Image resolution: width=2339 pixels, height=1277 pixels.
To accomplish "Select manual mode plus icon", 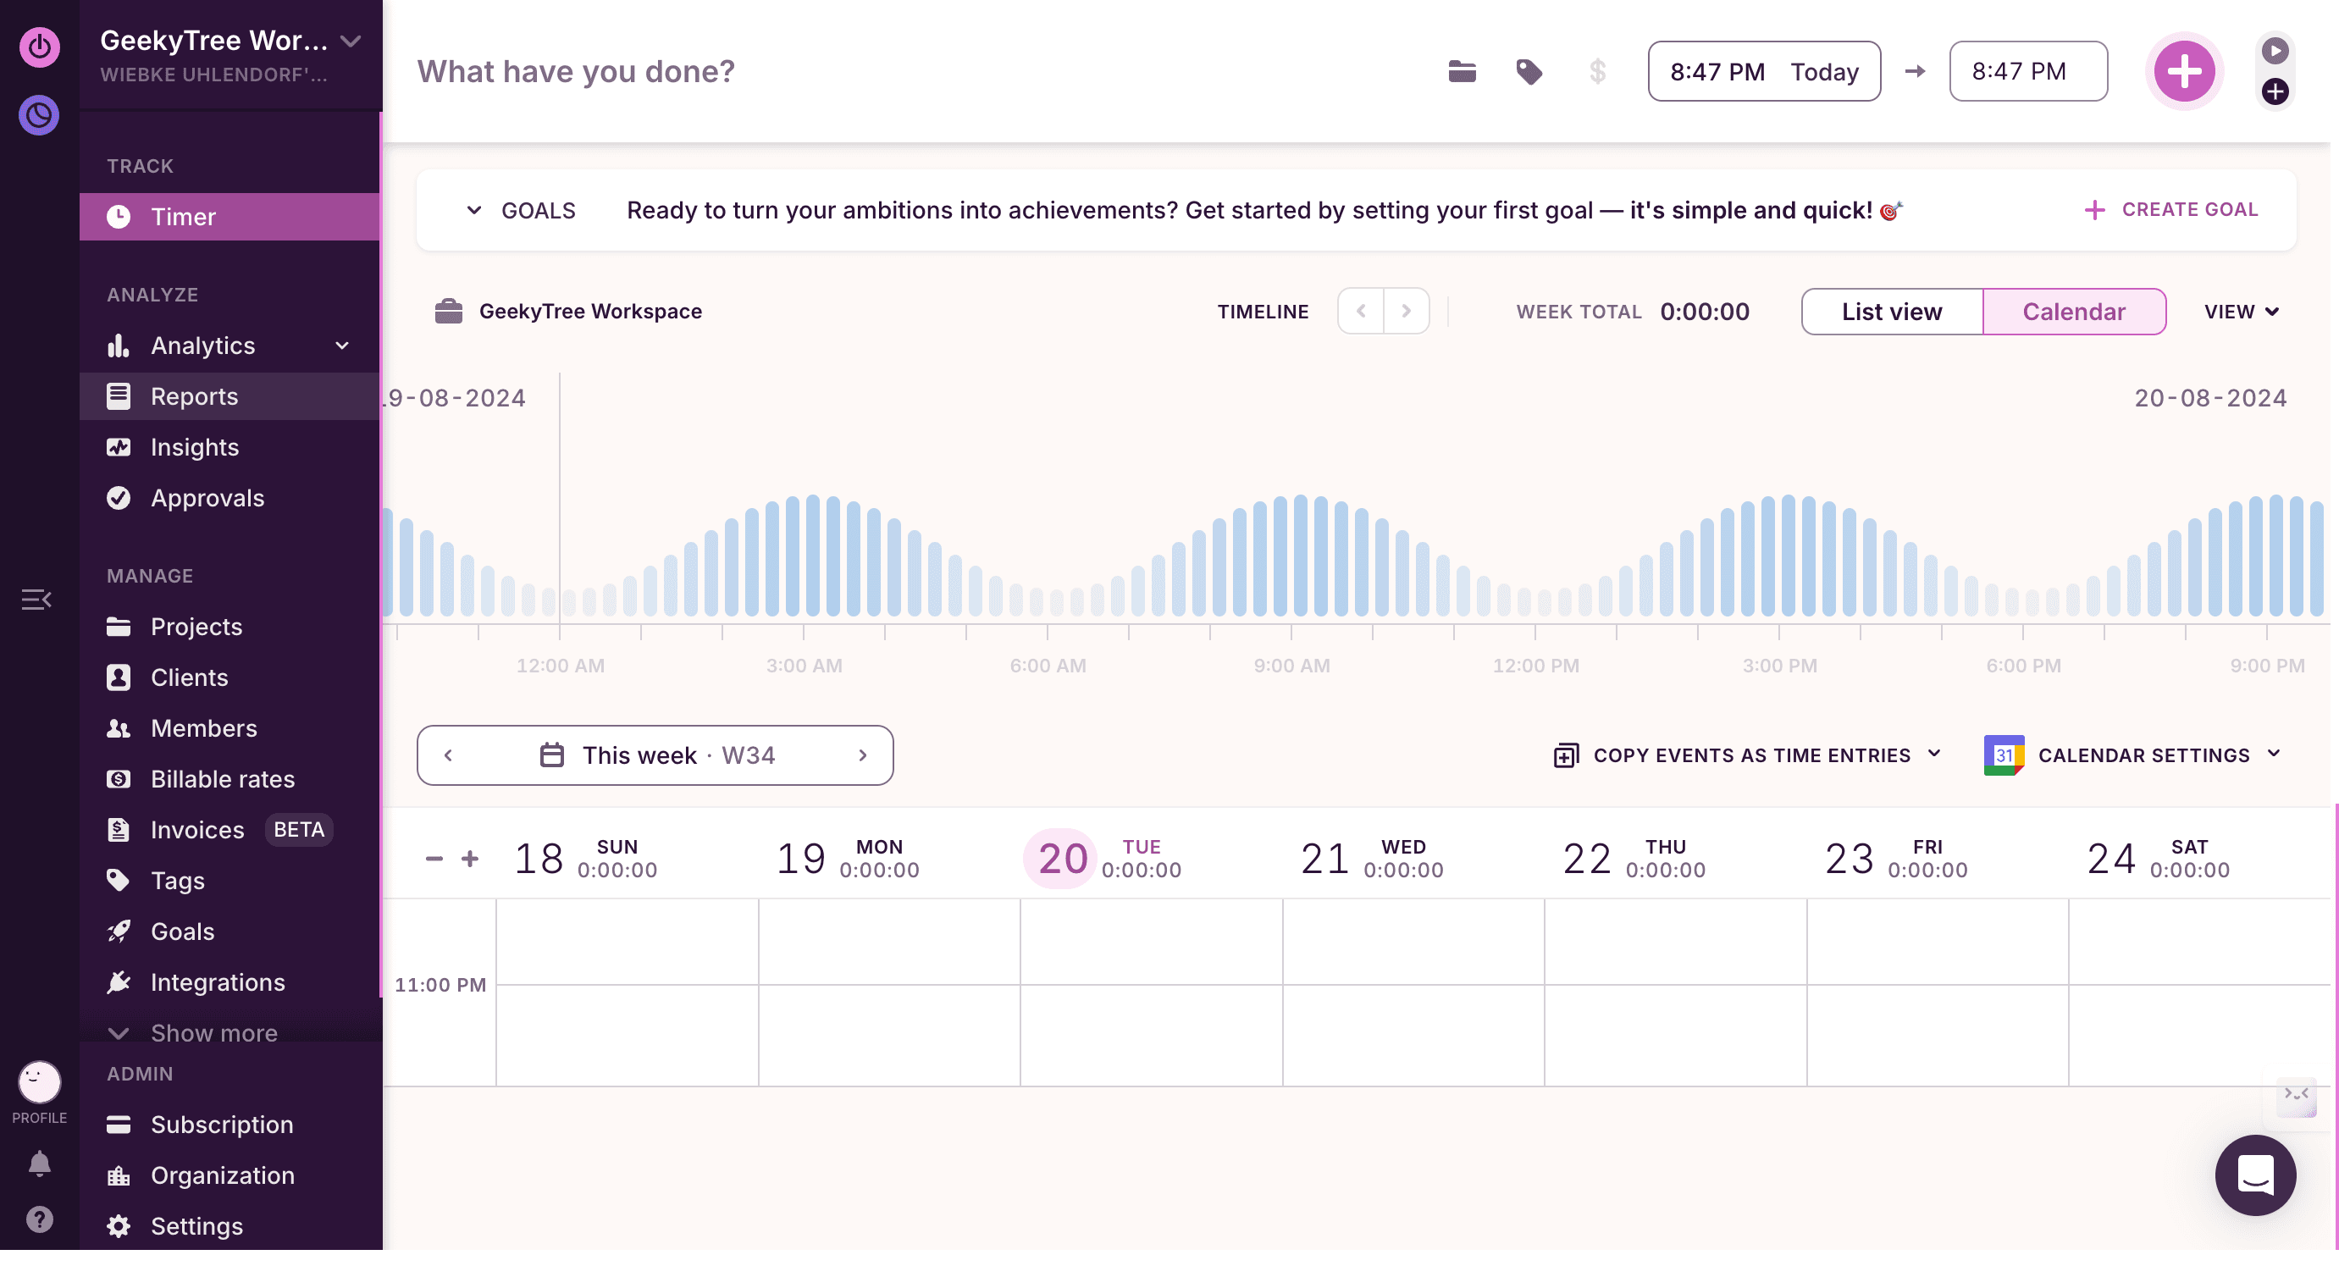I will 2275,91.
